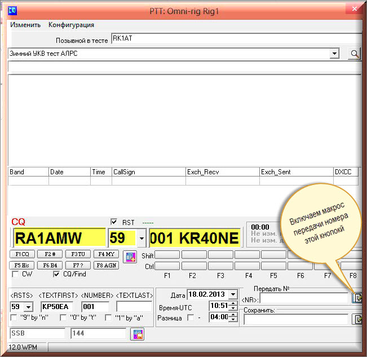Click macro editor icon next to F4 MY
The image size is (367, 357).
coord(130,257)
